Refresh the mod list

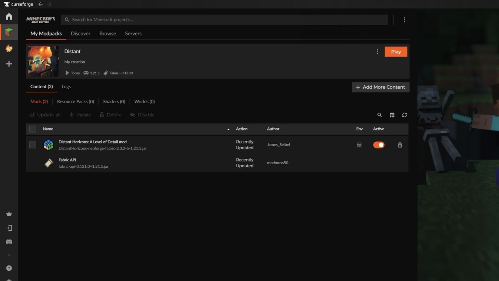coord(404,115)
